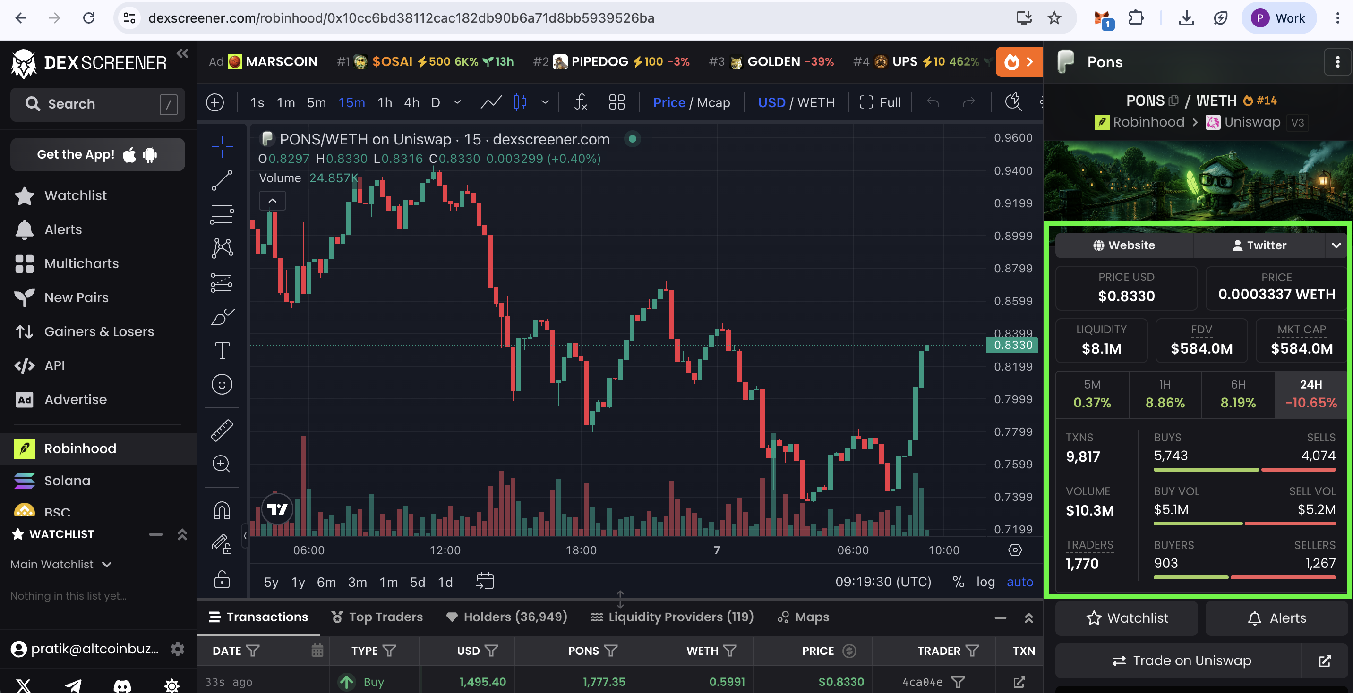Open the emoji and icons tool
This screenshot has width=1353, height=693.
coord(222,384)
